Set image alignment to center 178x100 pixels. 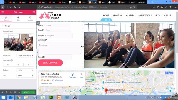(x=18, y=65)
